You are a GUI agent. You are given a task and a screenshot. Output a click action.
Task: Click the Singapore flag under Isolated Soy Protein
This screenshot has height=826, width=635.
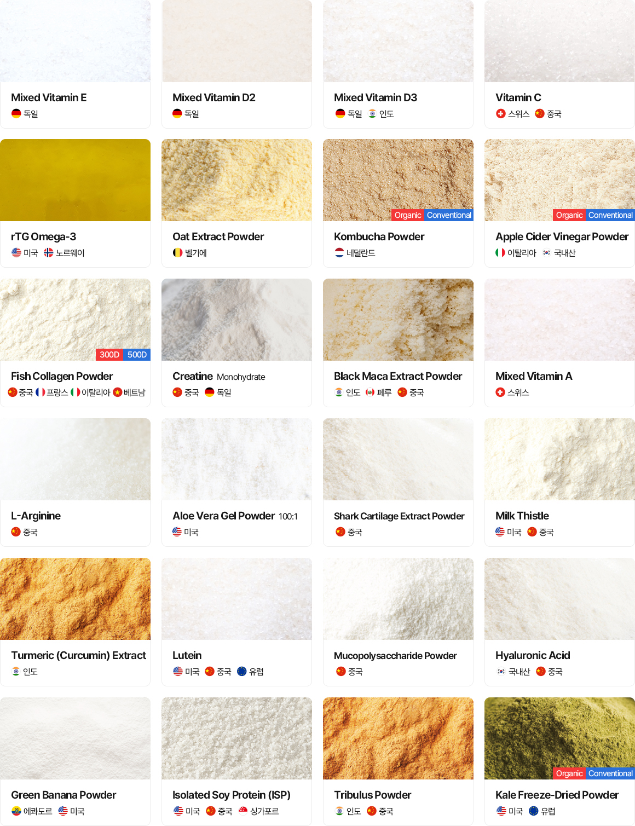tap(243, 811)
